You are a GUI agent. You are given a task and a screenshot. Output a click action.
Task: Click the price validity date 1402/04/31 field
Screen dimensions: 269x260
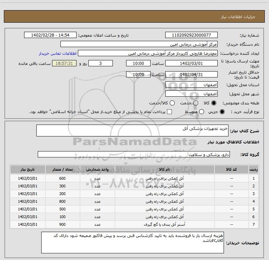191,74
